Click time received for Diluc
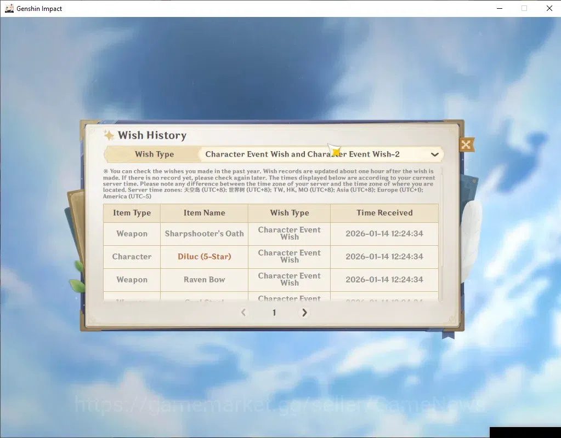This screenshot has height=438, width=561. 384,257
